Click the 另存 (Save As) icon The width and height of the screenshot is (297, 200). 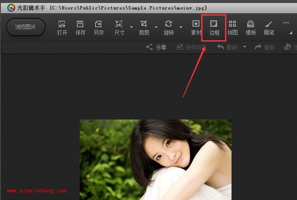(98, 28)
